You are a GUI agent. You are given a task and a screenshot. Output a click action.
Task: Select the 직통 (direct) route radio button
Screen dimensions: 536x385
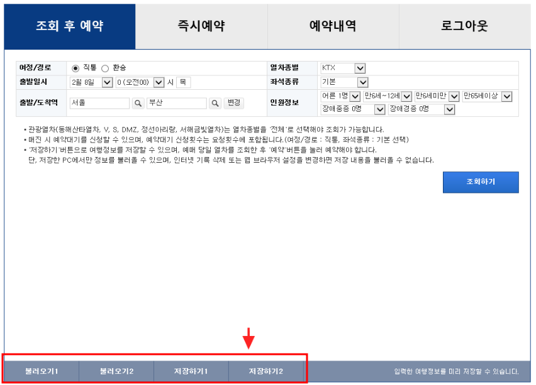coord(74,68)
